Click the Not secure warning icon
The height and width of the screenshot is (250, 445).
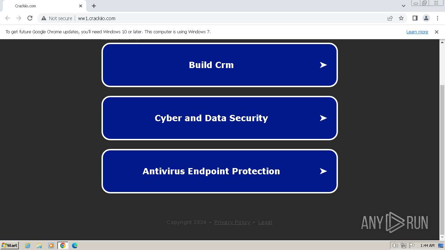pyautogui.click(x=44, y=18)
